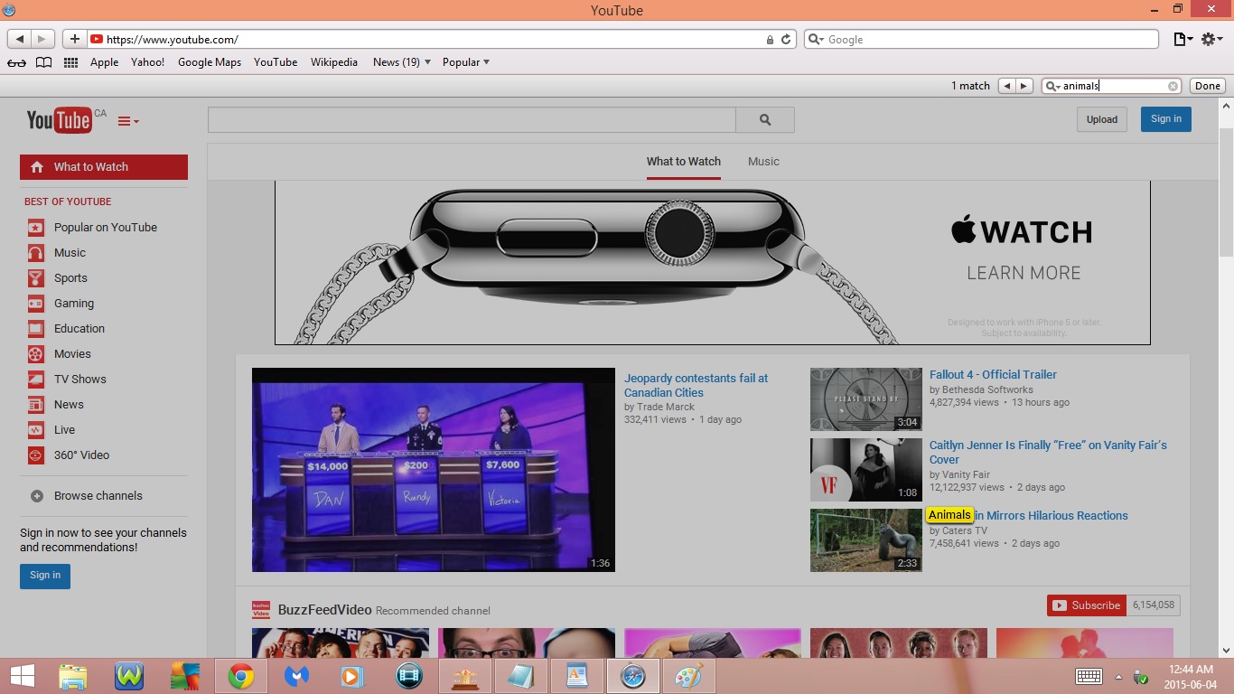
Task: Open the Music channel in the sidebar
Action: [70, 253]
